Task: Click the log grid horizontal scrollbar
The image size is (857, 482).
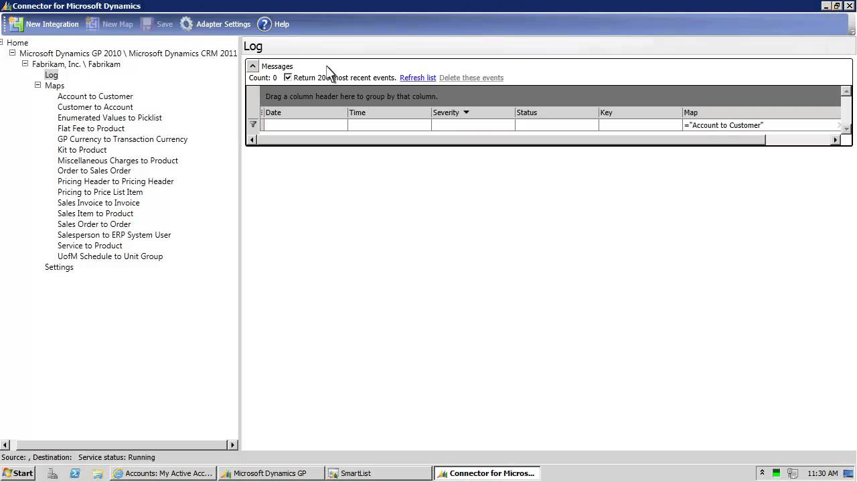Action: click(511, 140)
